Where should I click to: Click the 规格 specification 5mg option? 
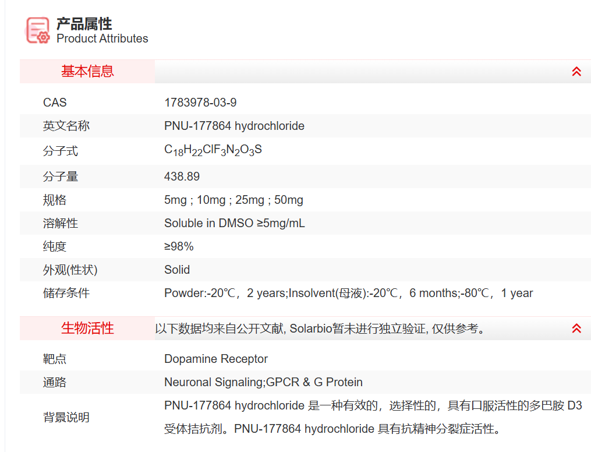175,200
